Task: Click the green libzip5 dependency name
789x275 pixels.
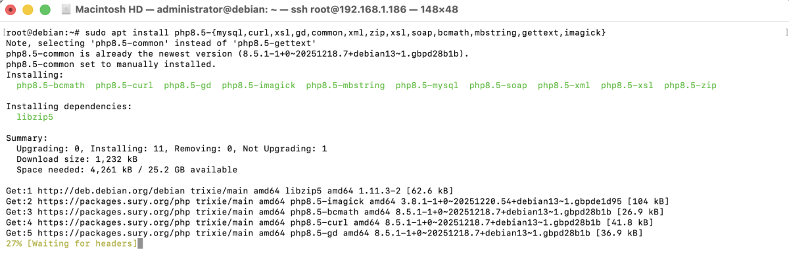Action: [x=35, y=117]
